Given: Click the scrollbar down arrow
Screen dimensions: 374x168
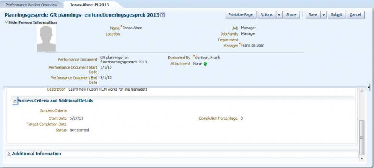Looking at the screenshot, I should point(362,158).
